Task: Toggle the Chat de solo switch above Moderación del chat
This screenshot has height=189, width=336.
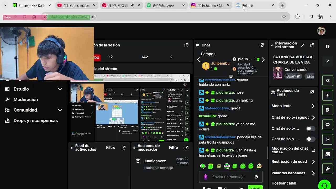Action: point(311,139)
